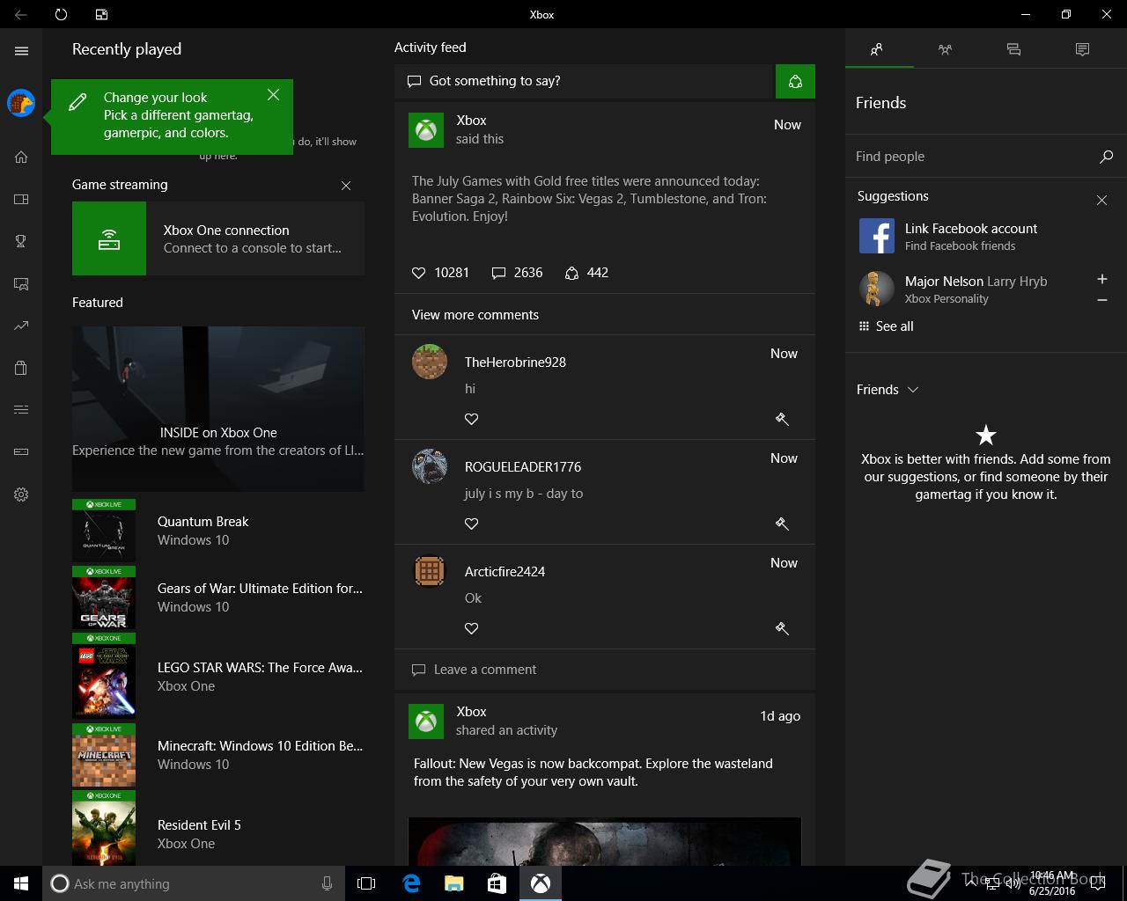
Task: Open TheHerobrine928's profile name
Action: 515,363
